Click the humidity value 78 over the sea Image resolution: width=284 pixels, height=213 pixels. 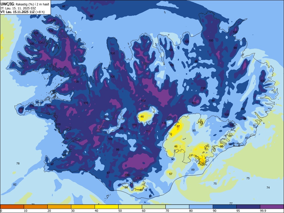point(18,163)
